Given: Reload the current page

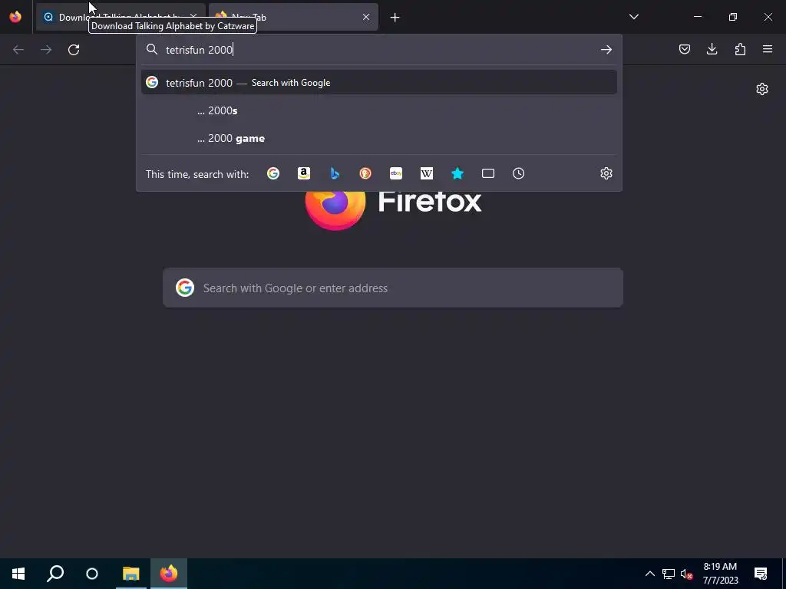Looking at the screenshot, I should click(74, 50).
